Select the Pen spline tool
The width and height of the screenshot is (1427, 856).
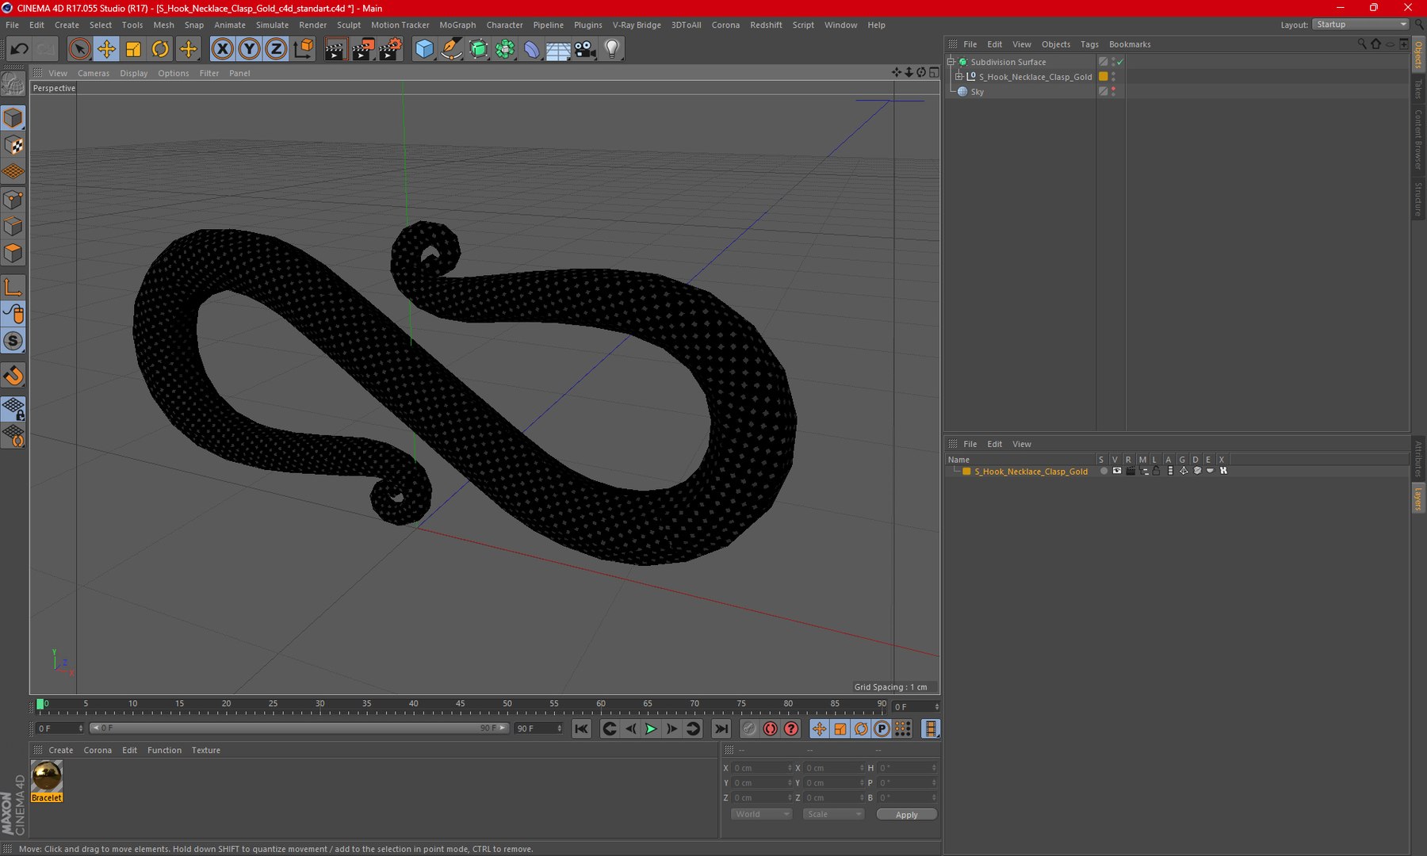pyautogui.click(x=451, y=49)
